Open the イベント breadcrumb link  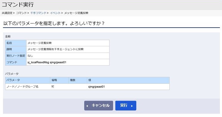(55, 13)
